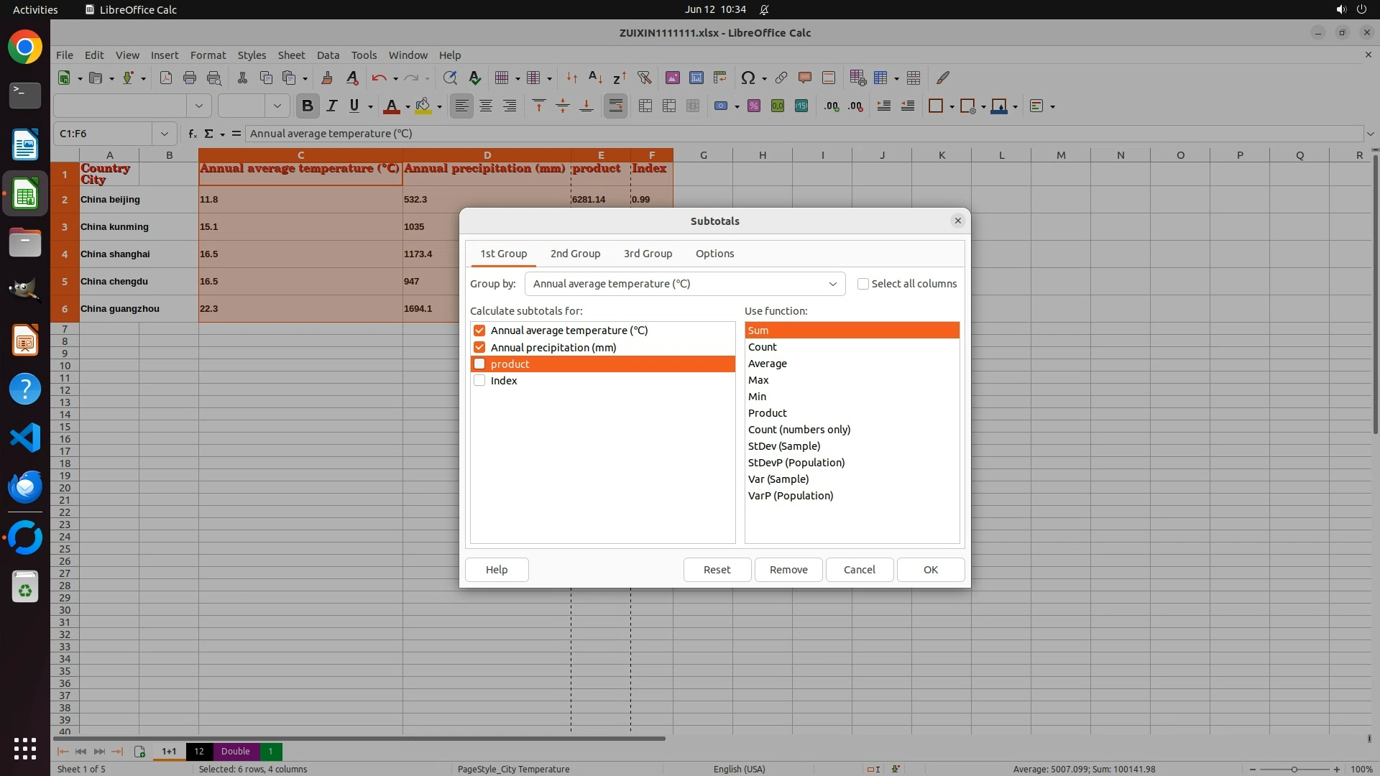The width and height of the screenshot is (1380, 776).
Task: Expand the Group by dropdown
Action: point(832,284)
